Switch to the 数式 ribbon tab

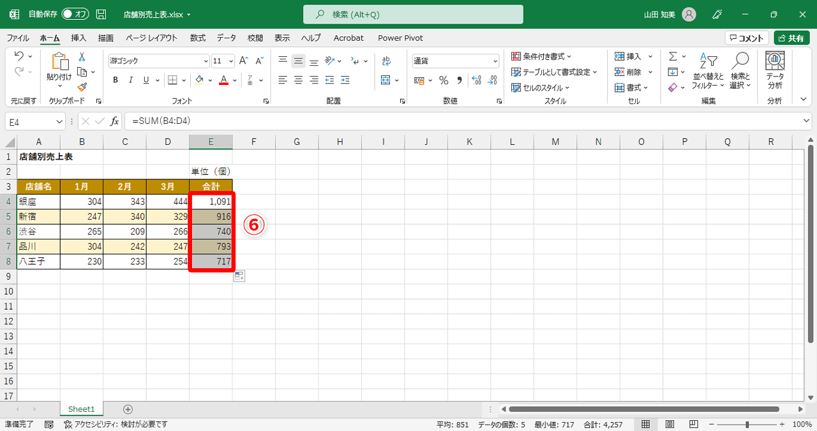(x=197, y=38)
